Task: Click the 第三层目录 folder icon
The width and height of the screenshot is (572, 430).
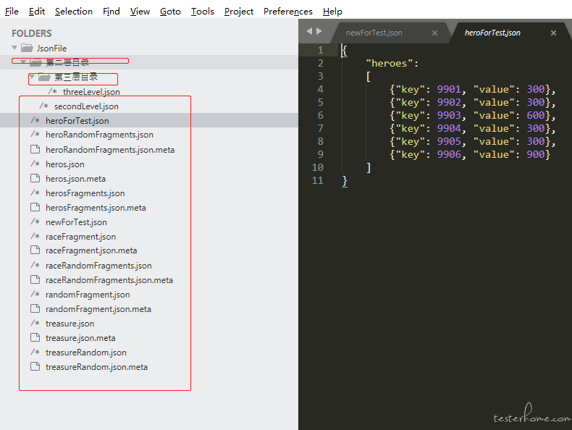Action: pos(44,77)
